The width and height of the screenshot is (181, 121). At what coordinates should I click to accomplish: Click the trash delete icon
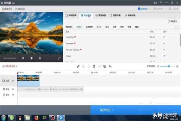[x=94, y=66]
